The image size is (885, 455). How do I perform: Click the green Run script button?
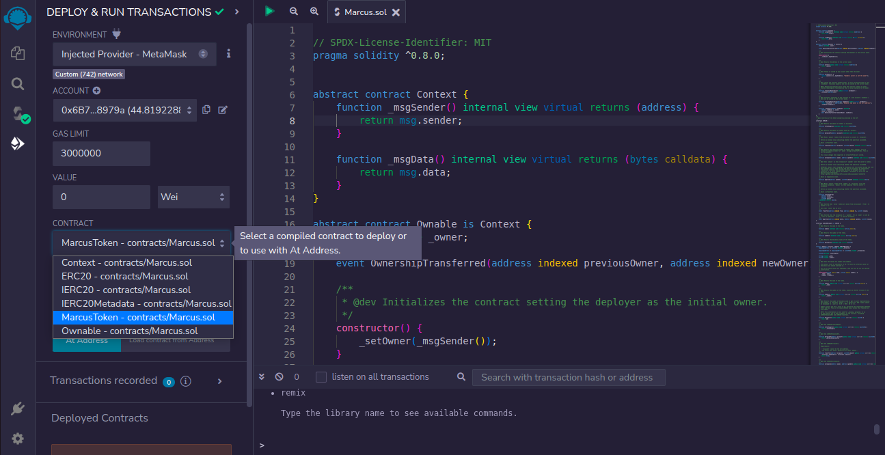269,12
